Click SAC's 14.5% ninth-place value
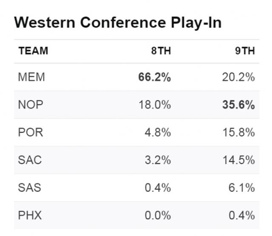Screen dimensions: 272x236 pos(239,160)
